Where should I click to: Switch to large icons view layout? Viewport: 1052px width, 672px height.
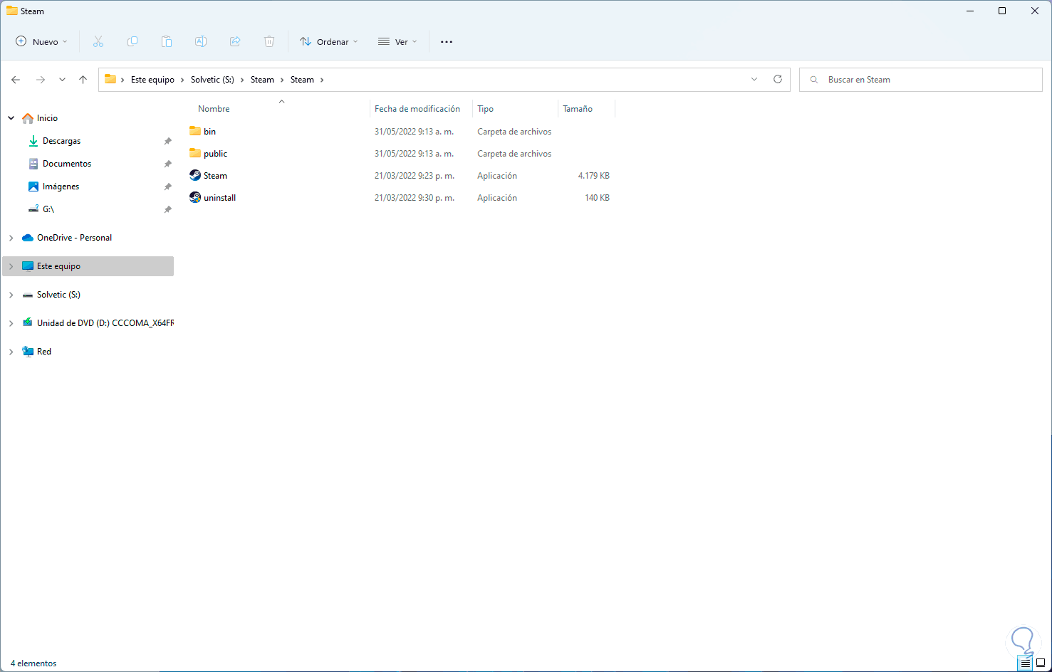1041,663
